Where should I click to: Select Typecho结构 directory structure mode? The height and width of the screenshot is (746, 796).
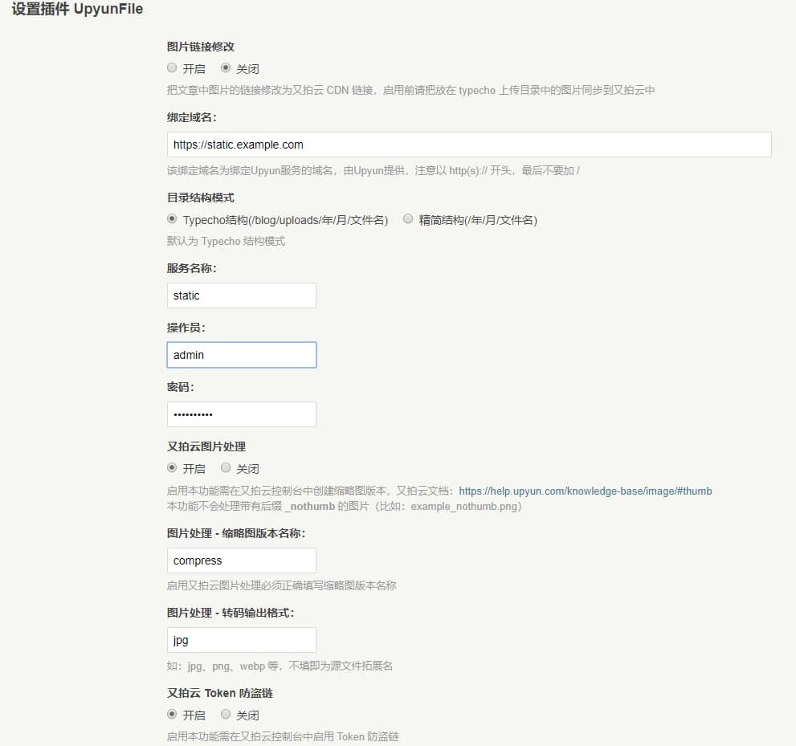[x=172, y=218]
